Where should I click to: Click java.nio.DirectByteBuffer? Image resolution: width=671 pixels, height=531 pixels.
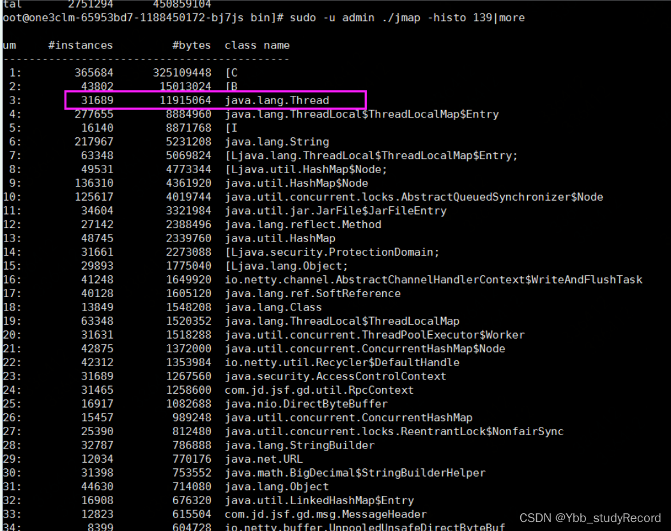pyautogui.click(x=306, y=404)
